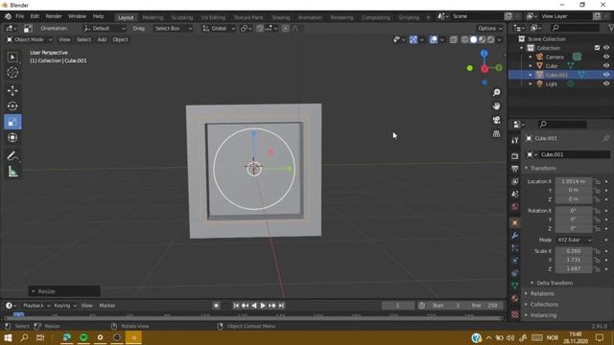Screen dimensions: 614x345
Task: Toggle Collection exclude checkbox
Action: pyautogui.click(x=597, y=48)
